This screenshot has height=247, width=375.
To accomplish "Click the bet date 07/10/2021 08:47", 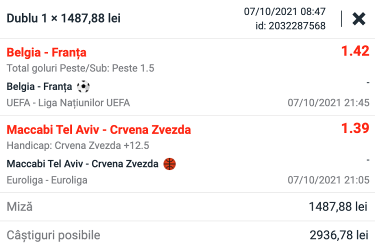I will pyautogui.click(x=284, y=11).
